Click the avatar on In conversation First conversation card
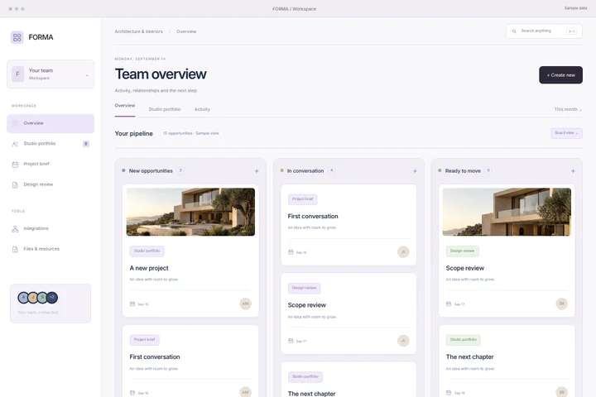Screen dimensions: 596x397 click(x=403, y=252)
